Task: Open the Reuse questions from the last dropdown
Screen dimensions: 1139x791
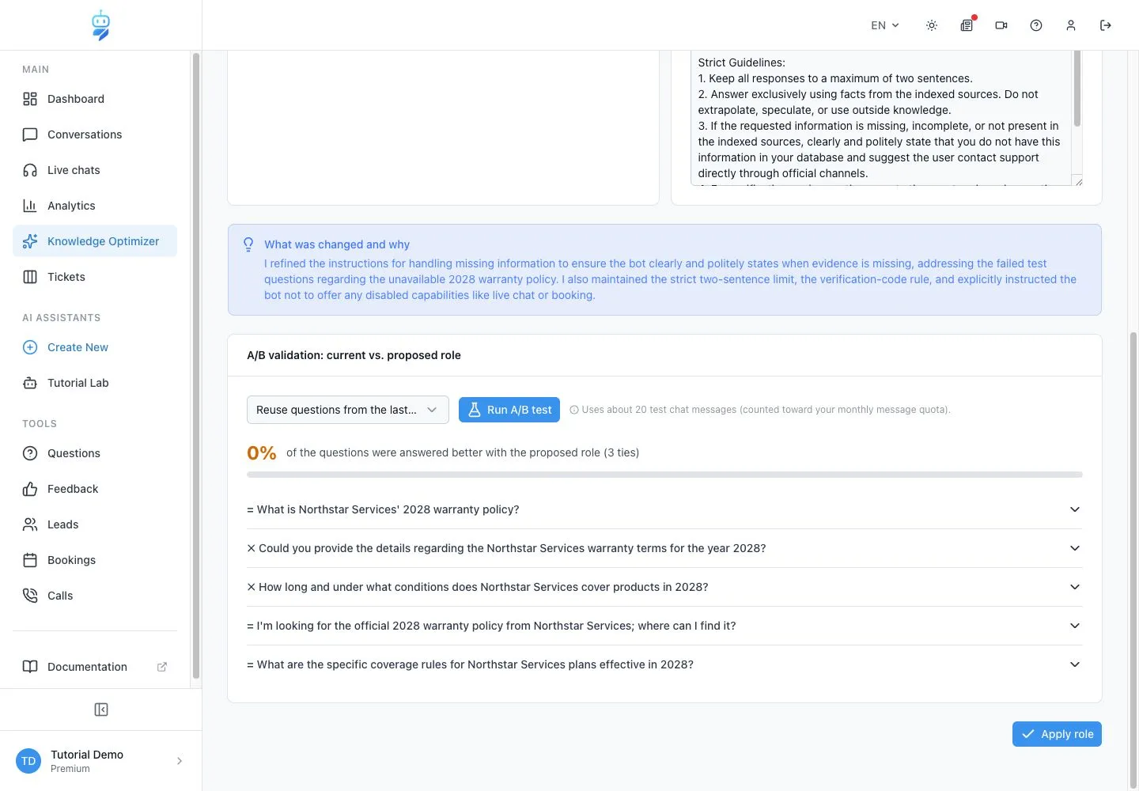Action: click(348, 410)
